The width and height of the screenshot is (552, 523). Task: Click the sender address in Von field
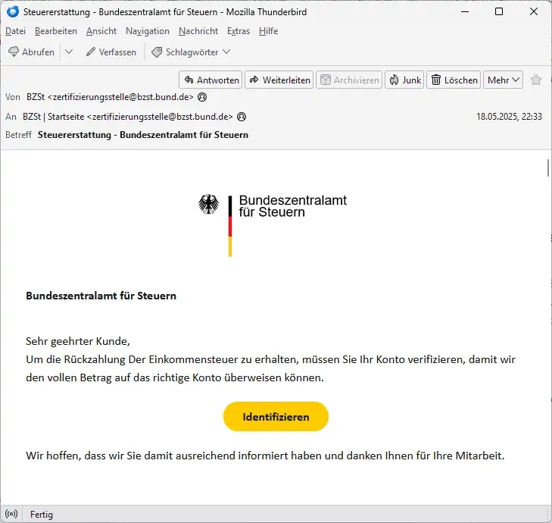point(110,97)
